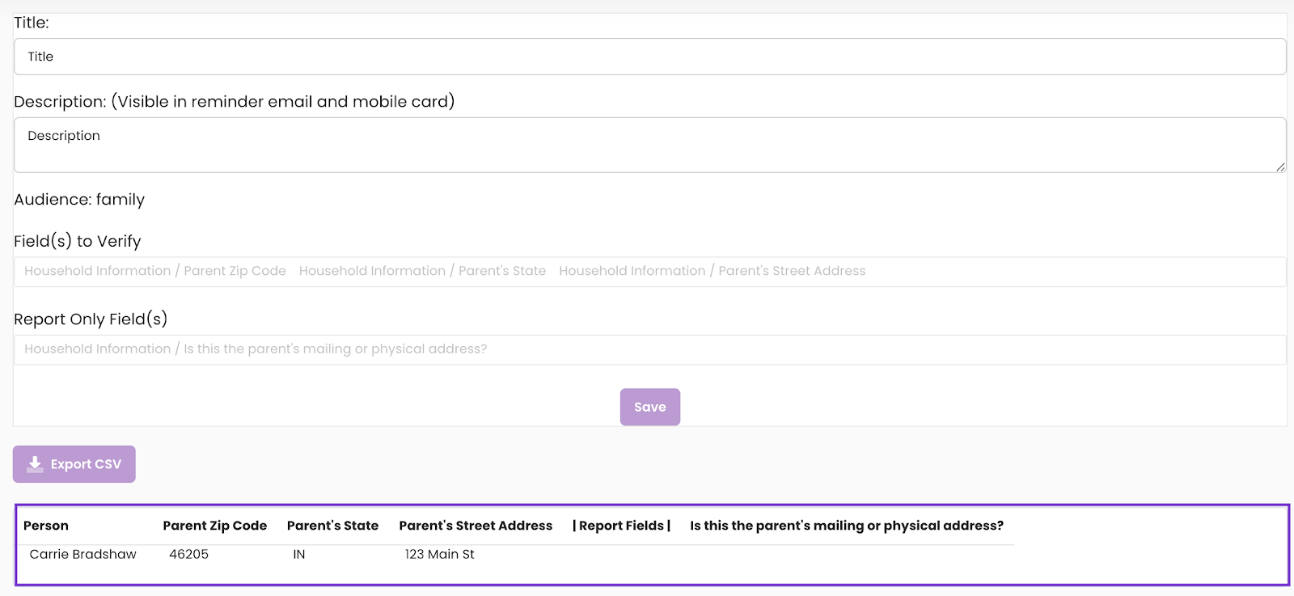Select the Carrie Bradshaw row name
Viewport: 1294px width, 596px height.
(83, 554)
